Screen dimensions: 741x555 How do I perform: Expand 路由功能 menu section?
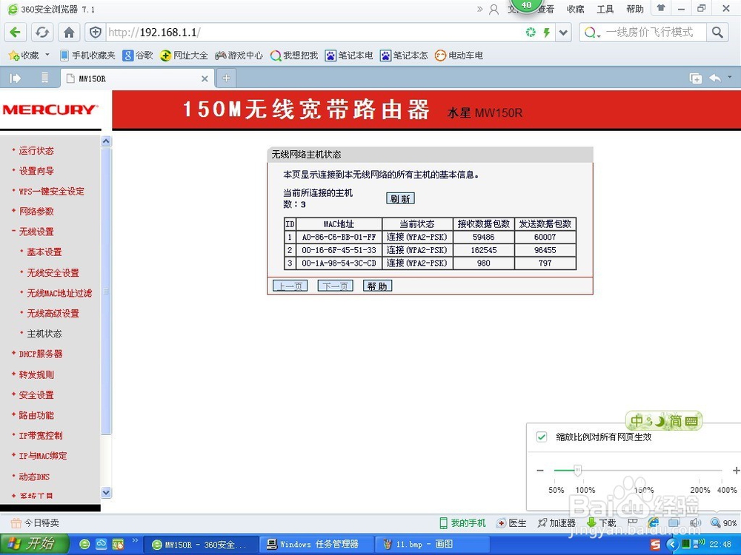[36, 415]
